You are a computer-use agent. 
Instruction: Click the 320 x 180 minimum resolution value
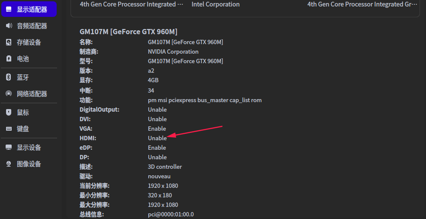click(160, 195)
